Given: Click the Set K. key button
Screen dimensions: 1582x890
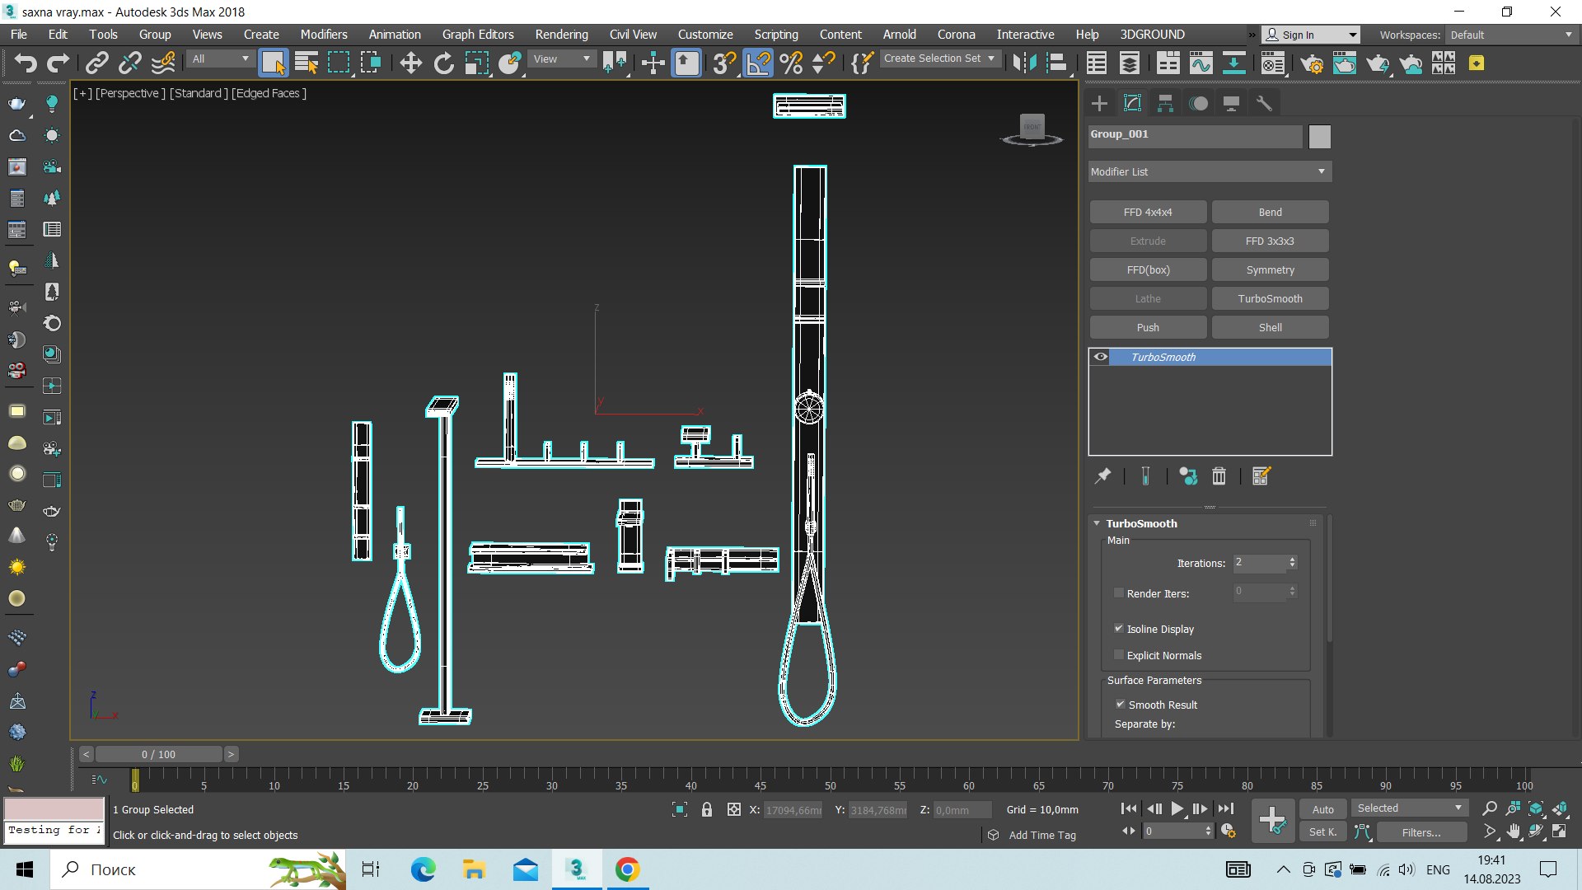Looking at the screenshot, I should (x=1322, y=832).
